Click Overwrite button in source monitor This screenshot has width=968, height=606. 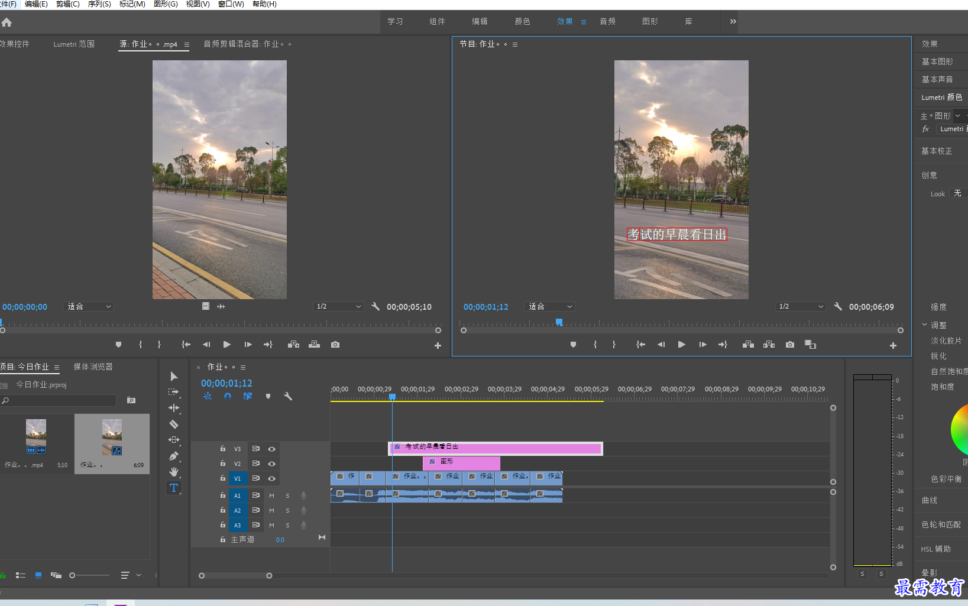tap(314, 345)
